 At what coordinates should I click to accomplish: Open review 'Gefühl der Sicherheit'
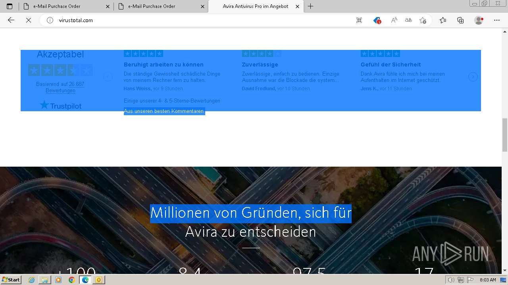click(x=391, y=65)
